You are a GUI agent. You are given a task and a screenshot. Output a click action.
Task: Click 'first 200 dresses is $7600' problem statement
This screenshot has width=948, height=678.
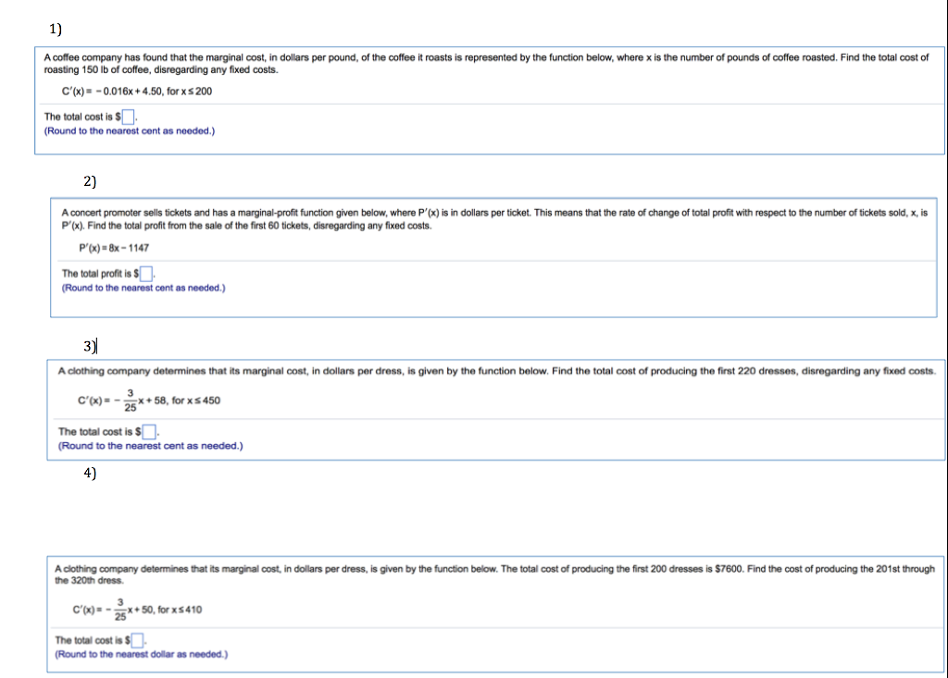[494, 574]
